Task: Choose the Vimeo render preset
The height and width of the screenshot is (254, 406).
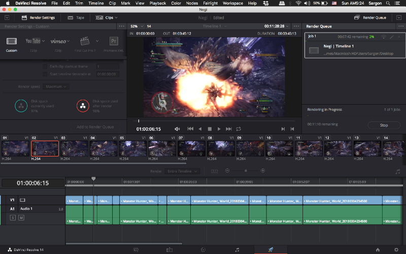Action: [58, 41]
